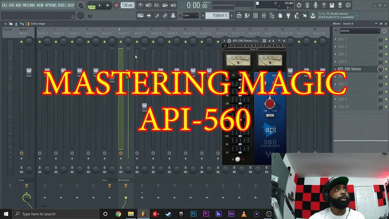The height and width of the screenshot is (219, 389).
Task: Click the A→B copy button in API-560
Action: tap(260, 46)
